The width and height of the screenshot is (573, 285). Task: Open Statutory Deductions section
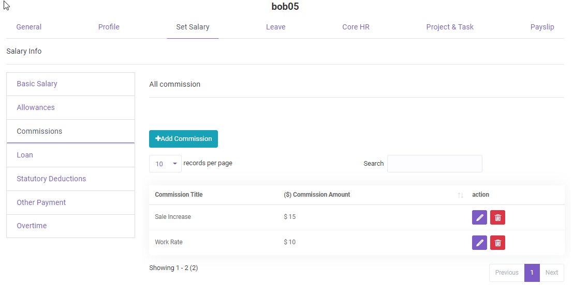[51, 179]
